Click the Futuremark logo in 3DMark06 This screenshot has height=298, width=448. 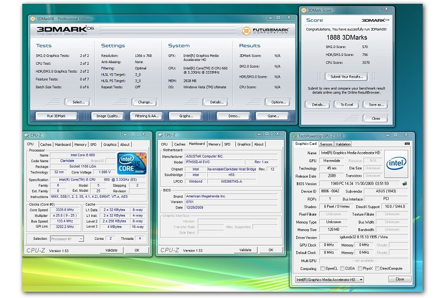coord(265,31)
